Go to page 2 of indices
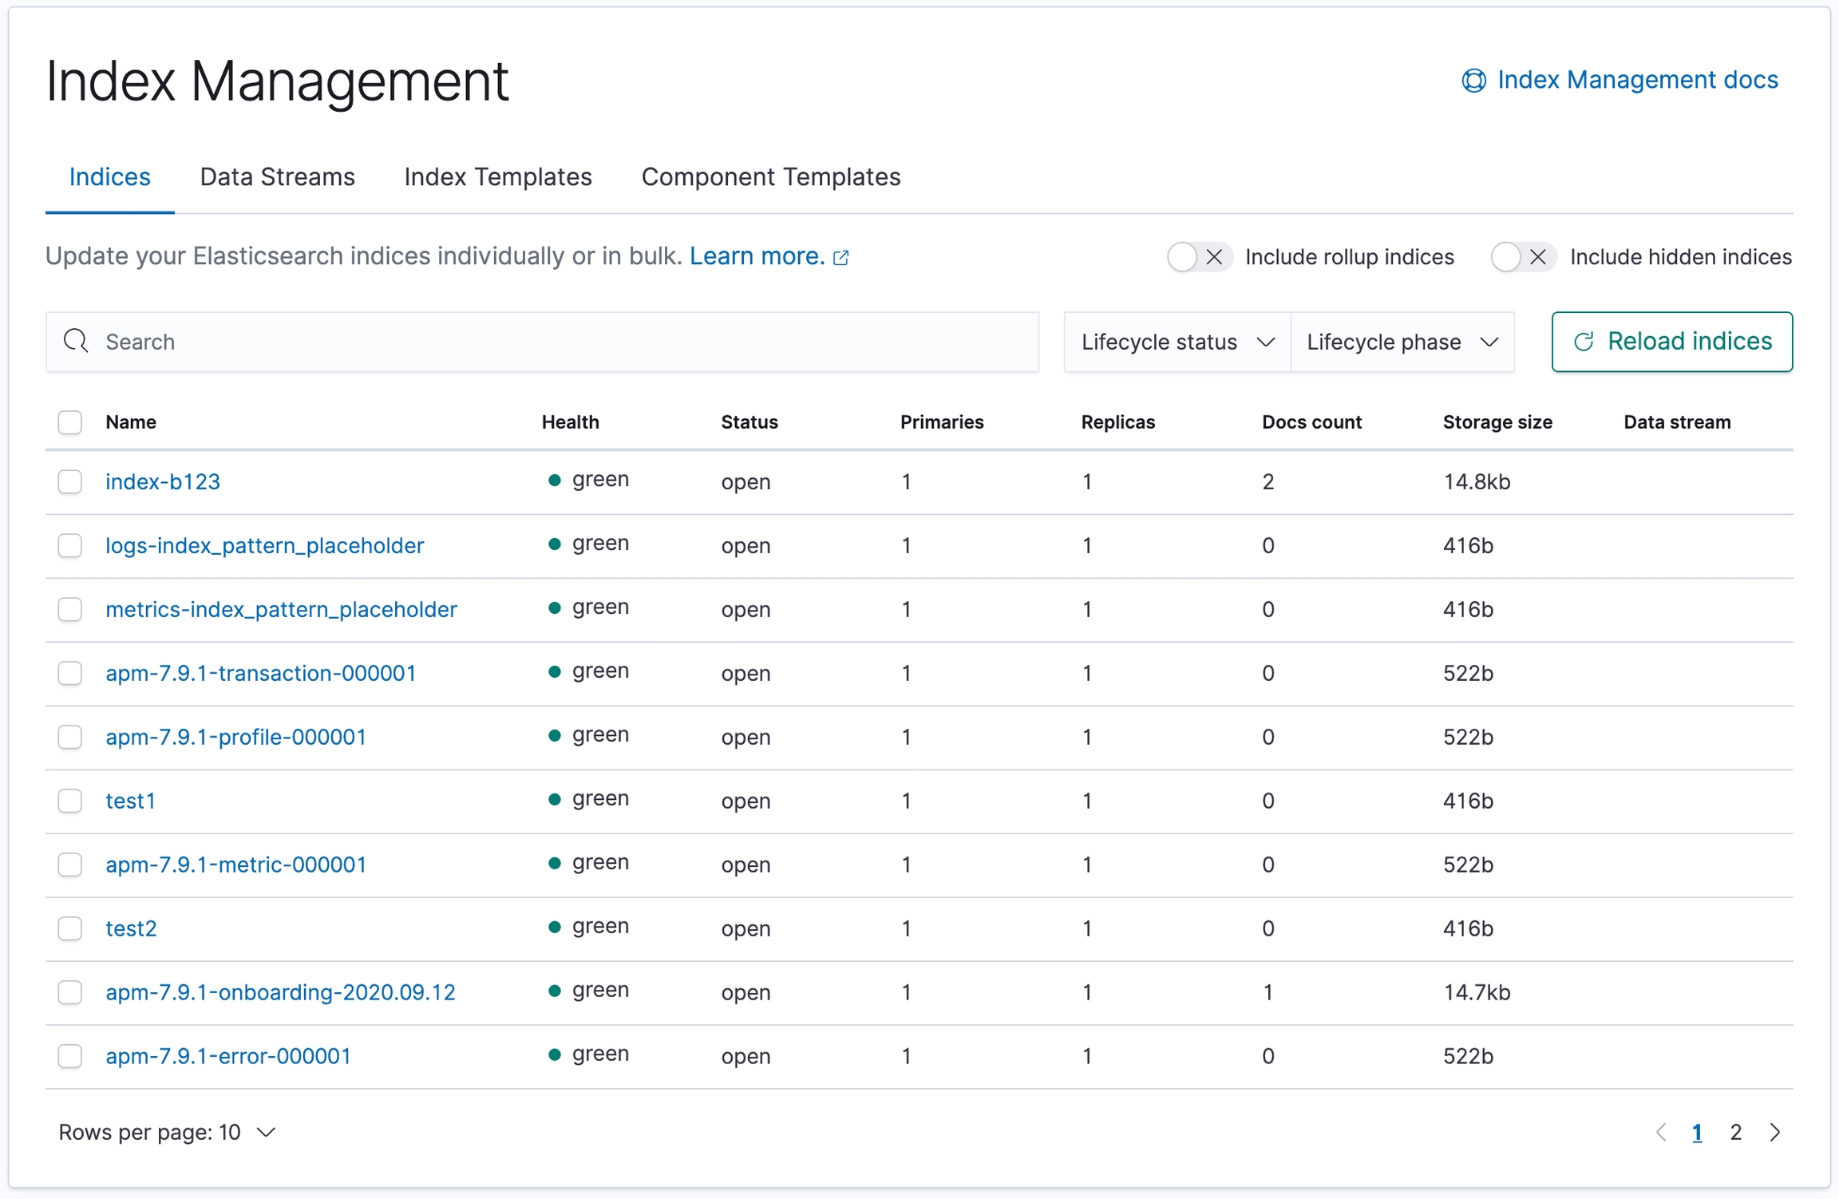 [x=1735, y=1132]
